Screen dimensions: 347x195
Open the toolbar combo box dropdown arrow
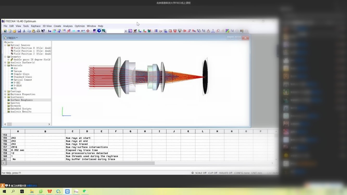pos(126,31)
